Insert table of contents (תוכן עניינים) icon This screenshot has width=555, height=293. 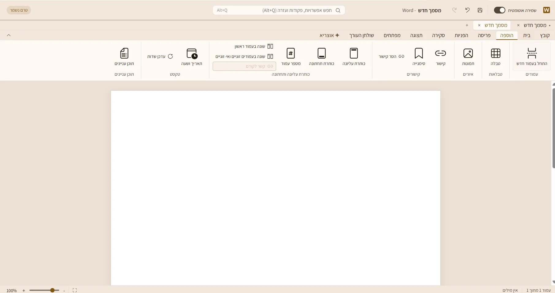point(124,53)
